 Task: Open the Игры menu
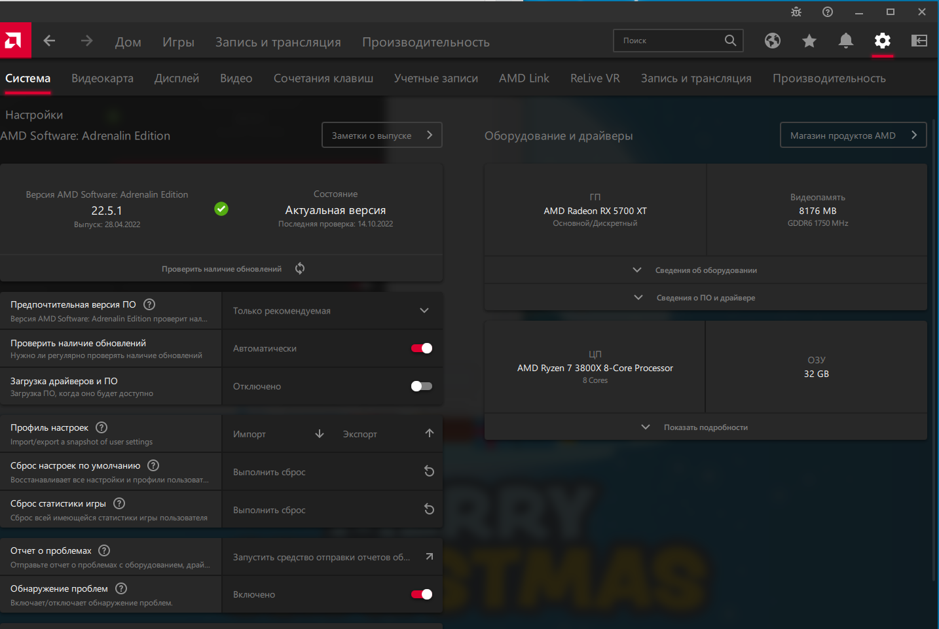click(178, 42)
